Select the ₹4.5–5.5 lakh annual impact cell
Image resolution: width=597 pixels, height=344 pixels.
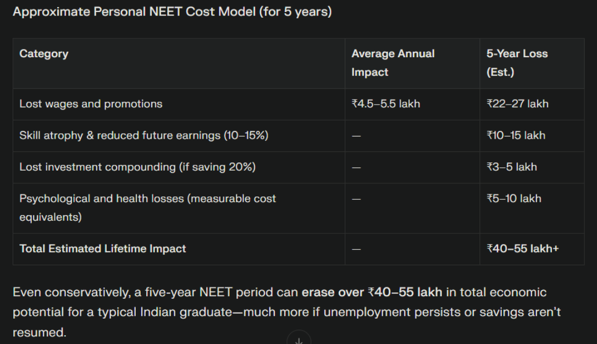click(386, 104)
